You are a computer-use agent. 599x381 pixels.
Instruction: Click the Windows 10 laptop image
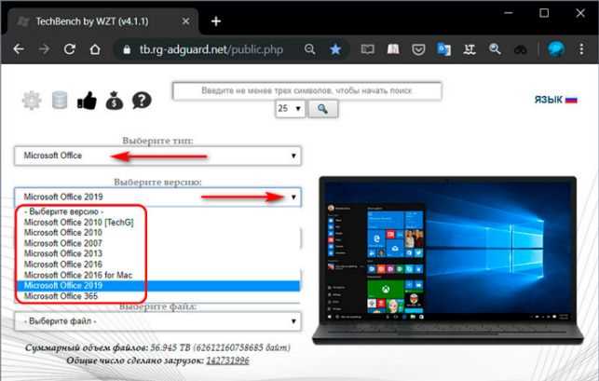pyautogui.click(x=448, y=261)
